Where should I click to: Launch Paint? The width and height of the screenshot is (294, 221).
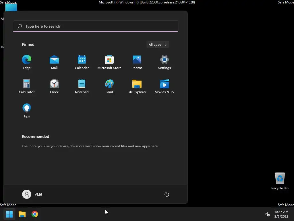[x=109, y=86]
